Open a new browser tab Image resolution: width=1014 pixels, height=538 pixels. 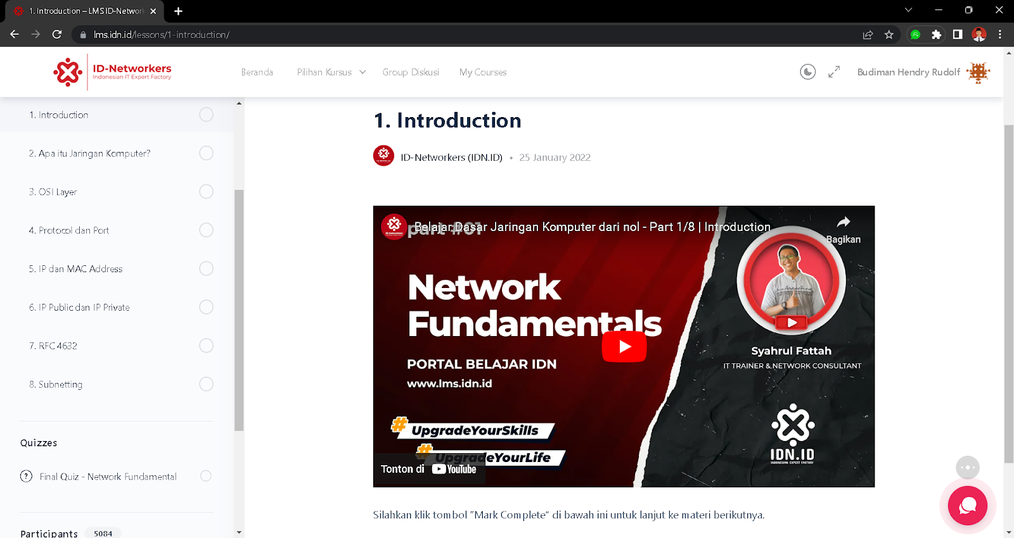point(178,11)
